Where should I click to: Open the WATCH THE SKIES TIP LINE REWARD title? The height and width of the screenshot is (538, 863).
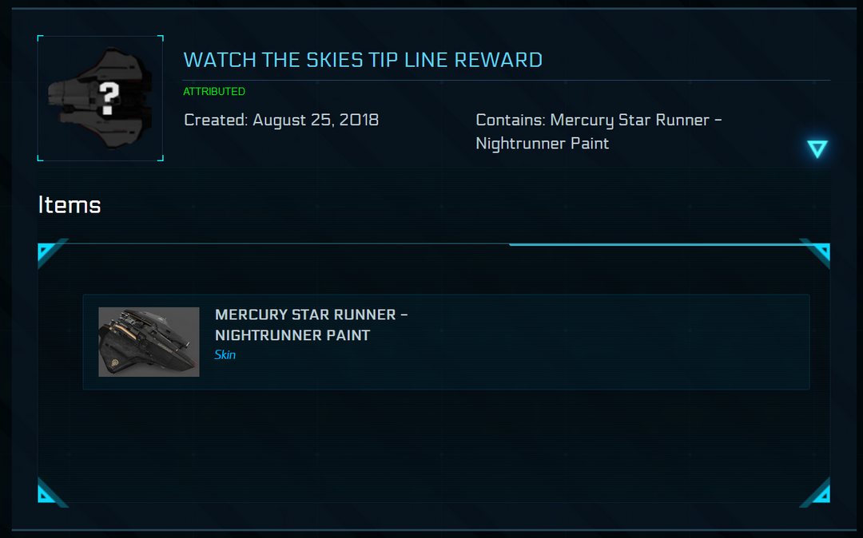point(363,59)
